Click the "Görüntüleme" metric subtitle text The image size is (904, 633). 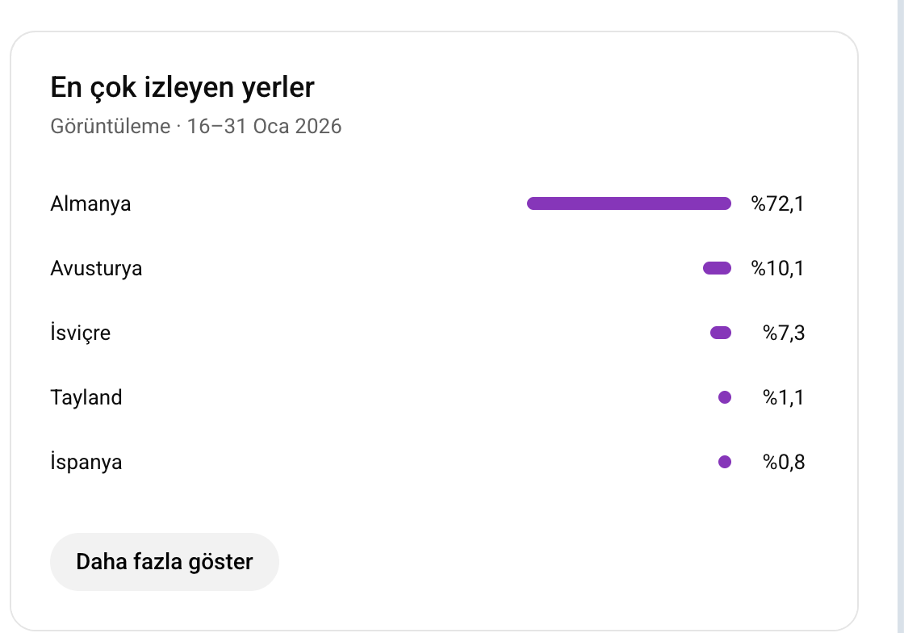[111, 127]
